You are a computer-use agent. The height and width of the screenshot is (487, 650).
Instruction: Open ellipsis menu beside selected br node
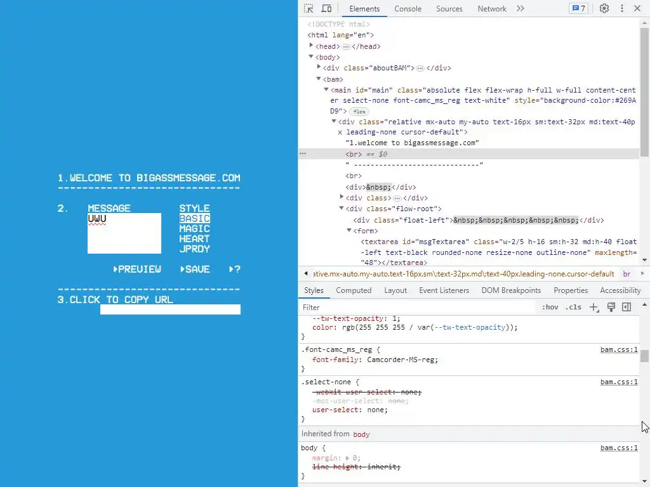(303, 153)
